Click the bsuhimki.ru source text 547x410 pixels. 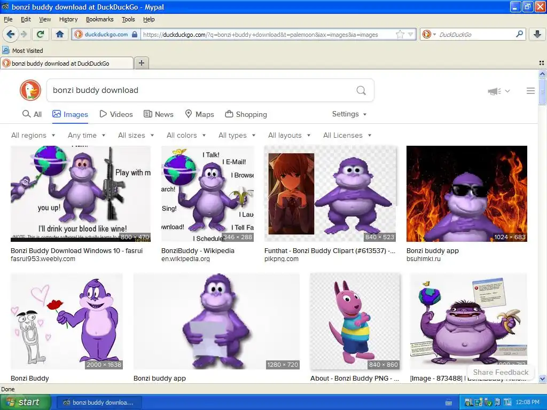tap(424, 259)
